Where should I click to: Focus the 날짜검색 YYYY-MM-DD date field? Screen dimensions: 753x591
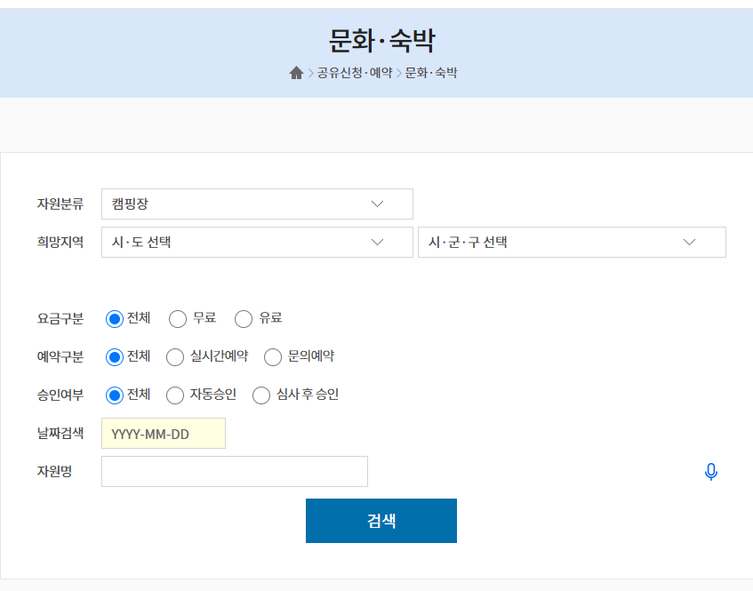[164, 434]
